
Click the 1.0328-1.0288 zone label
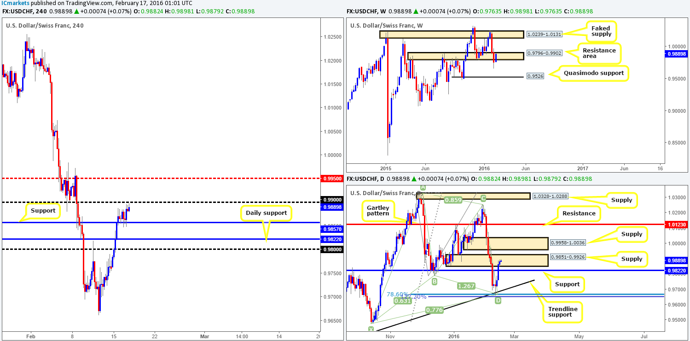550,196
